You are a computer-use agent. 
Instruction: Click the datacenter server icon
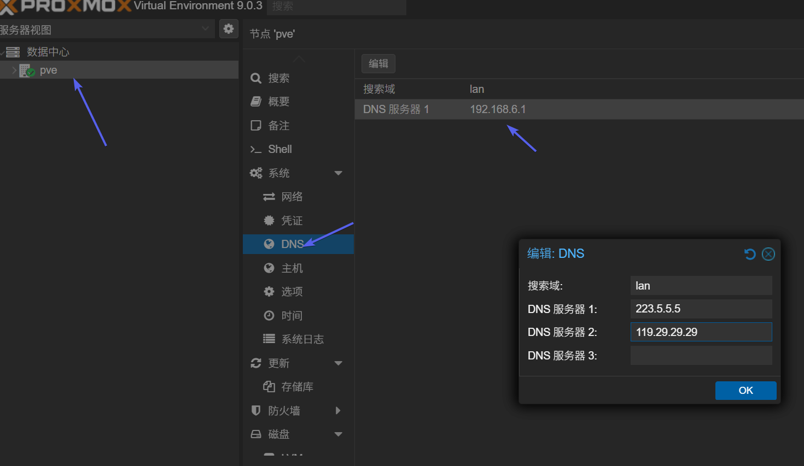(13, 52)
